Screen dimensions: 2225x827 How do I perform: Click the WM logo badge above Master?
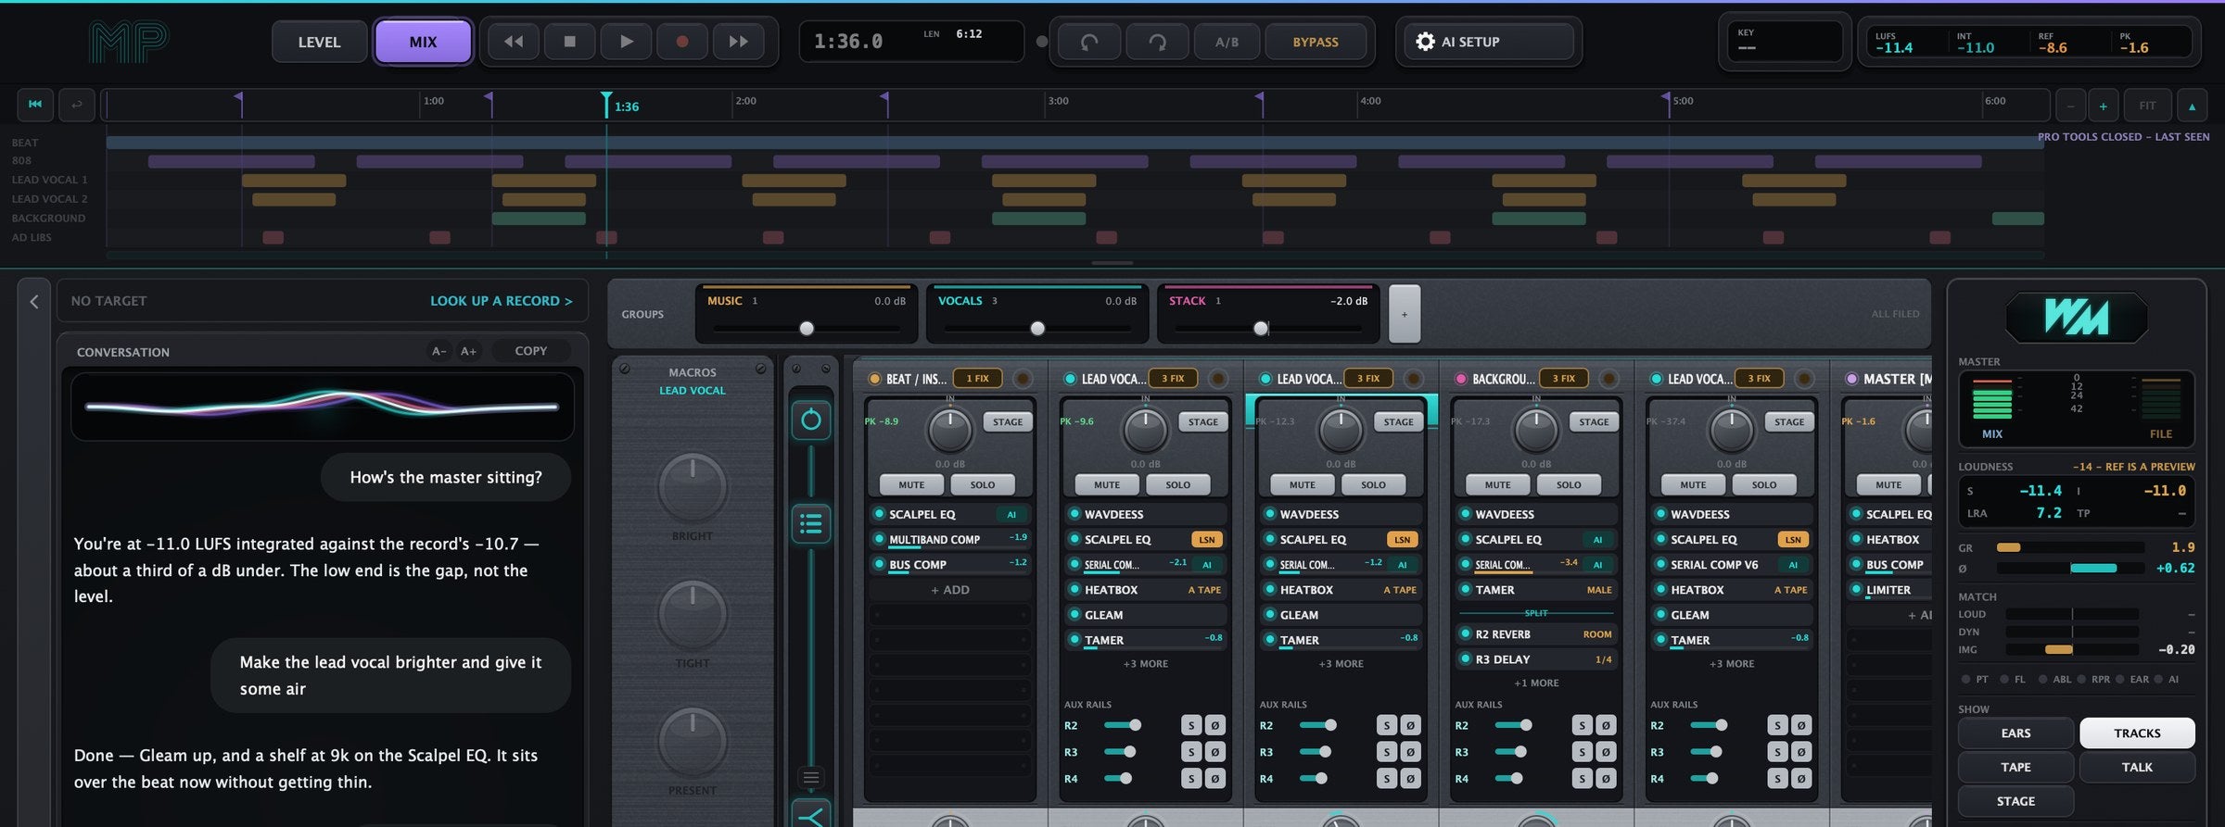pyautogui.click(x=2077, y=318)
